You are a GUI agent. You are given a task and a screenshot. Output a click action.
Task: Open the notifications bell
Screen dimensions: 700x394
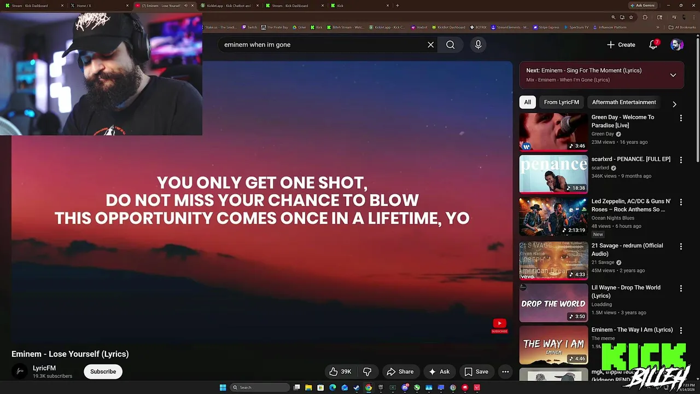pyautogui.click(x=653, y=45)
